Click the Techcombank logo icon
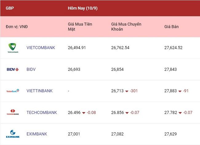The height and width of the screenshot is (145, 200). [x=13, y=112]
